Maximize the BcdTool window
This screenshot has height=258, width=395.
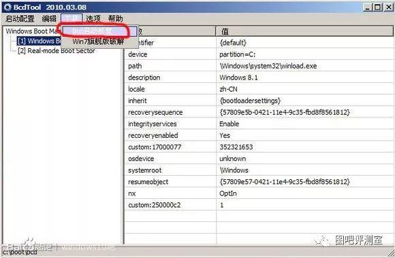(x=377, y=7)
